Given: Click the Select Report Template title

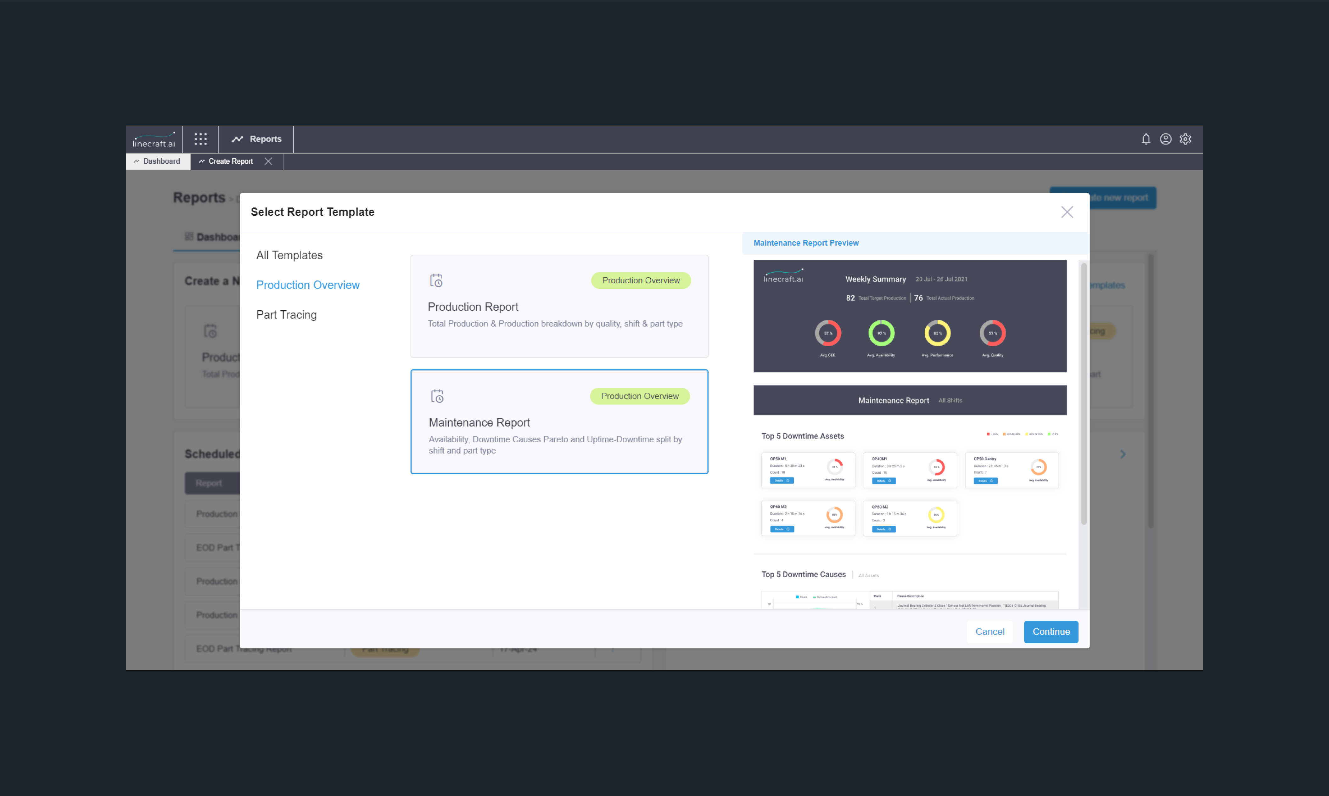Looking at the screenshot, I should click(x=312, y=212).
